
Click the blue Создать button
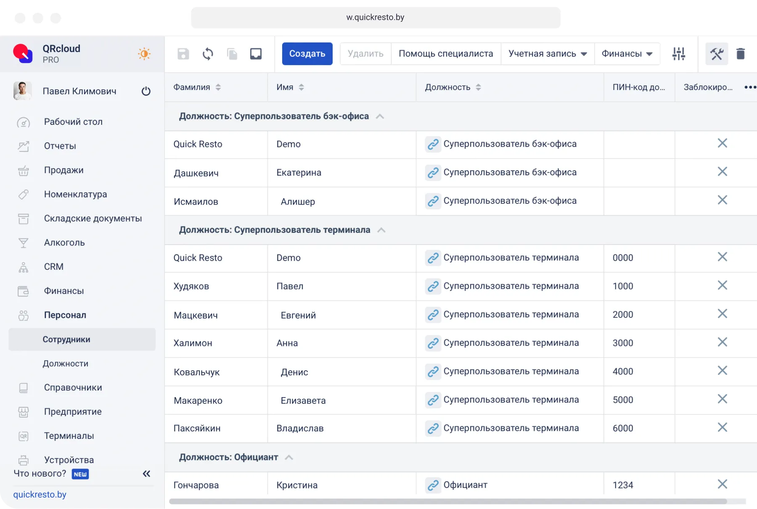307,54
